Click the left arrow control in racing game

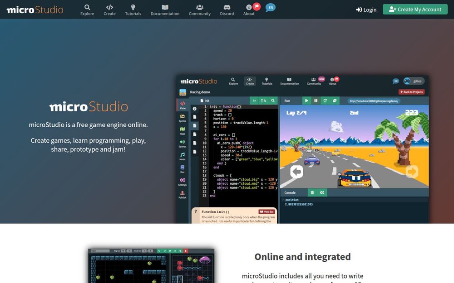click(x=296, y=172)
